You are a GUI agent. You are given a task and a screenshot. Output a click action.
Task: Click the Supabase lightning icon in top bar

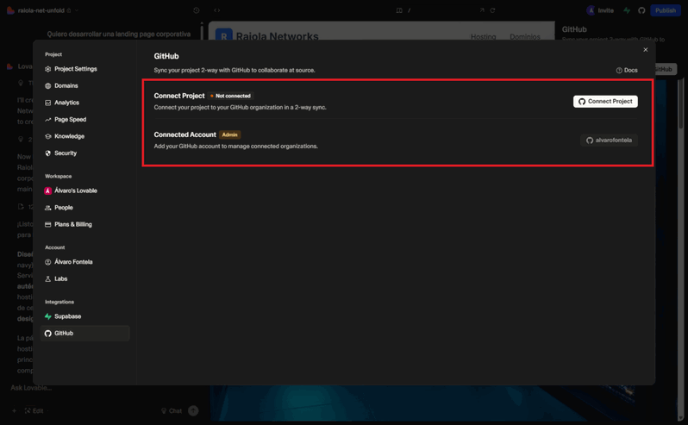coord(627,10)
